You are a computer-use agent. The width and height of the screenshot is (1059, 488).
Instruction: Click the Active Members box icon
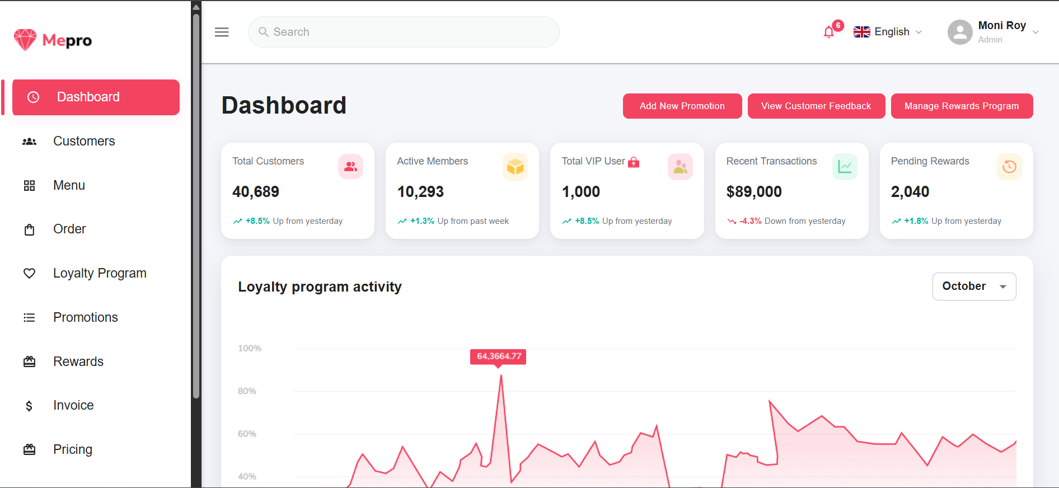(515, 166)
